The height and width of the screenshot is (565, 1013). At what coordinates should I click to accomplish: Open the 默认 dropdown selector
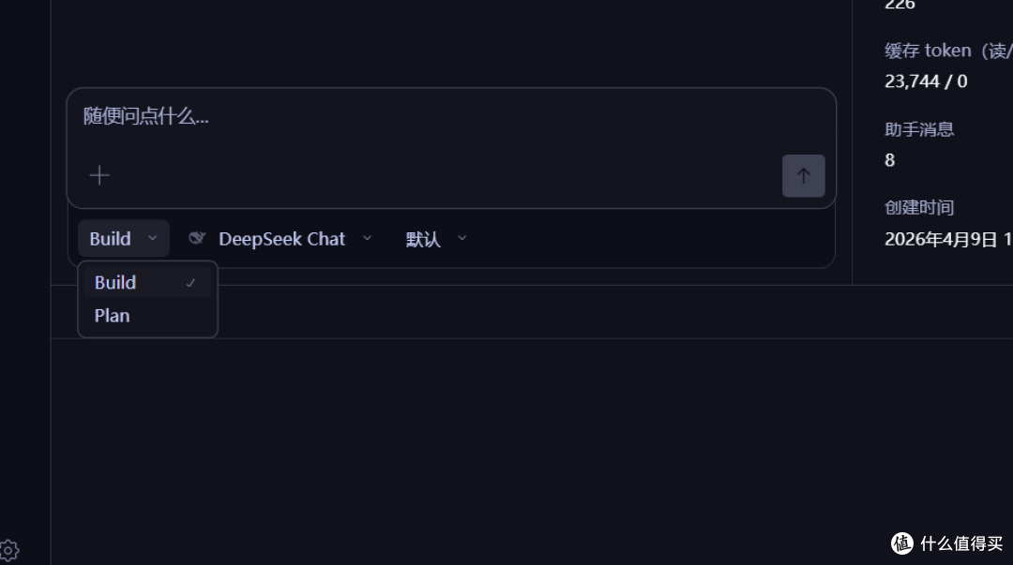436,239
